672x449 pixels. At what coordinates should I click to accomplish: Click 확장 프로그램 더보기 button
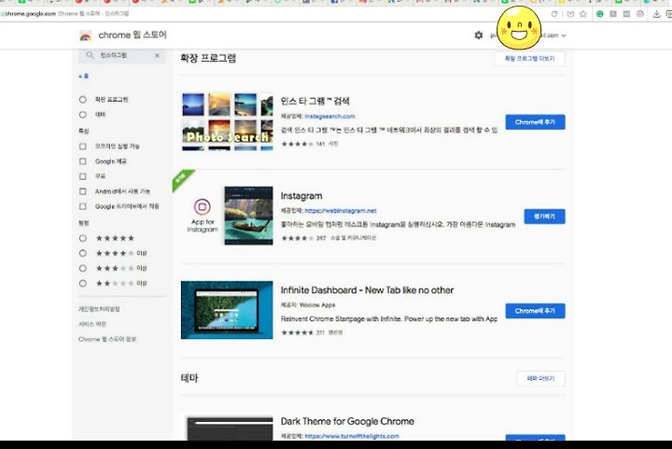(x=530, y=59)
